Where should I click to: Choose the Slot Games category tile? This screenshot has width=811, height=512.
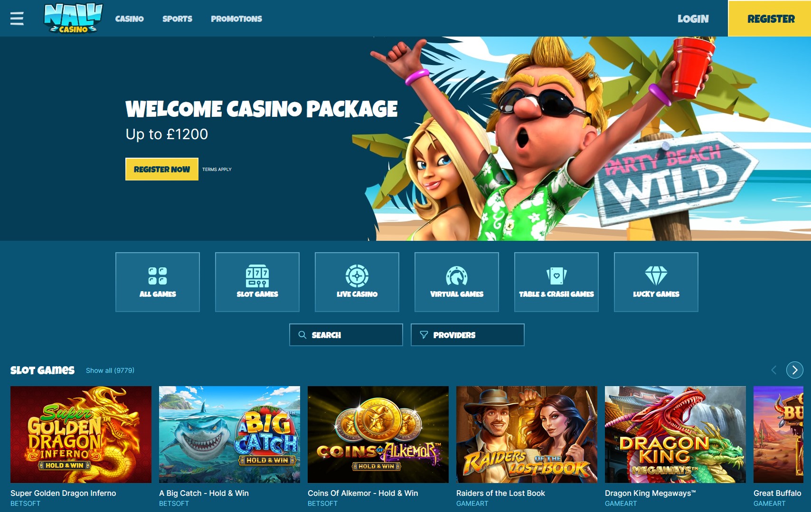[257, 282]
